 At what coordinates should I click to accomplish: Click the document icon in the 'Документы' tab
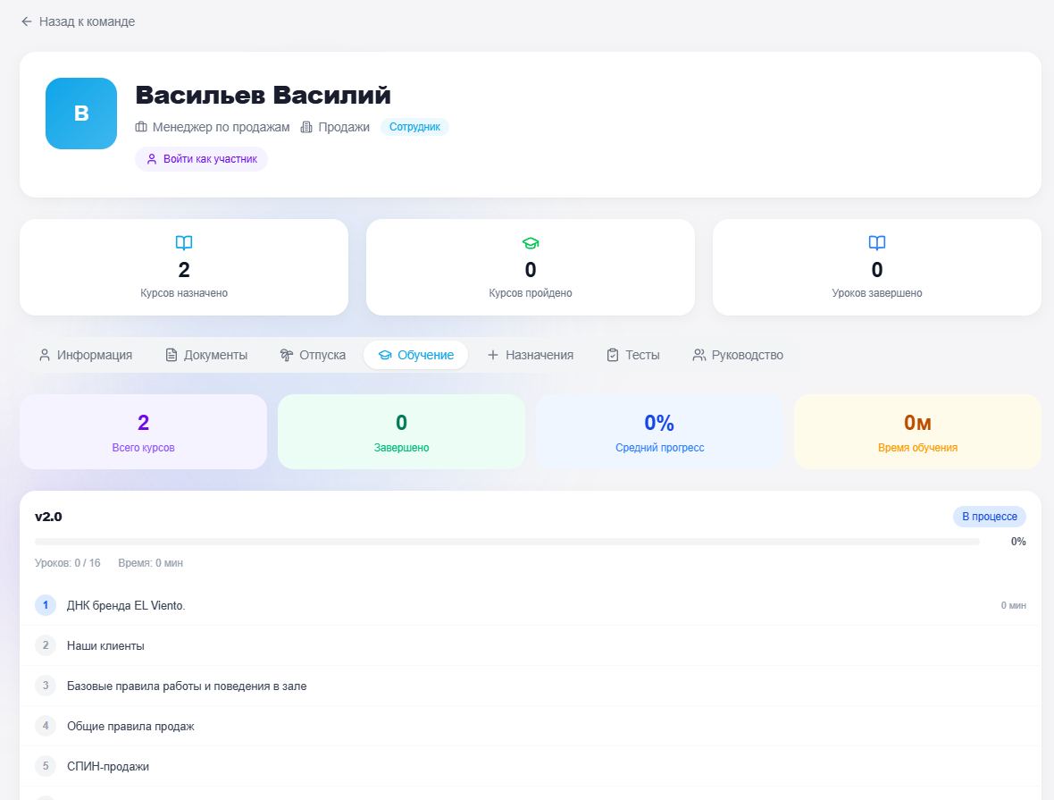pos(171,355)
